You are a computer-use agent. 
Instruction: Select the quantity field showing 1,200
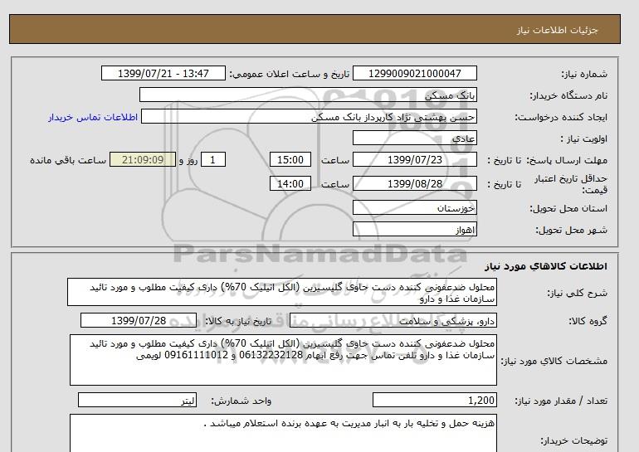(x=435, y=400)
